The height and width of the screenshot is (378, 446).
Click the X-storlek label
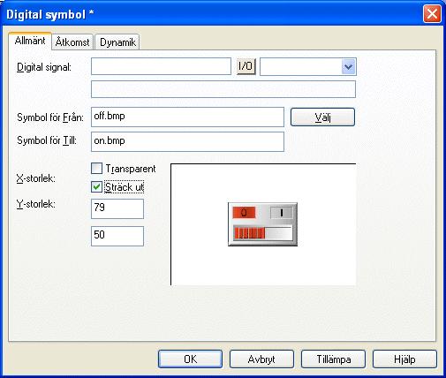point(36,178)
